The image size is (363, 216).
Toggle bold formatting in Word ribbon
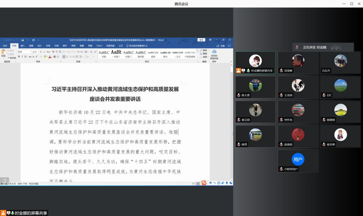19,57
